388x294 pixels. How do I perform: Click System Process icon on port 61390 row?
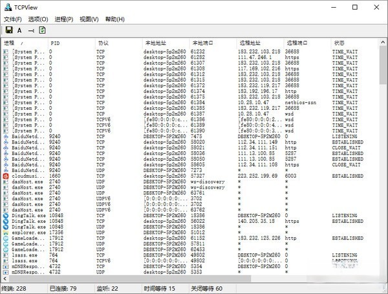[x=6, y=131]
